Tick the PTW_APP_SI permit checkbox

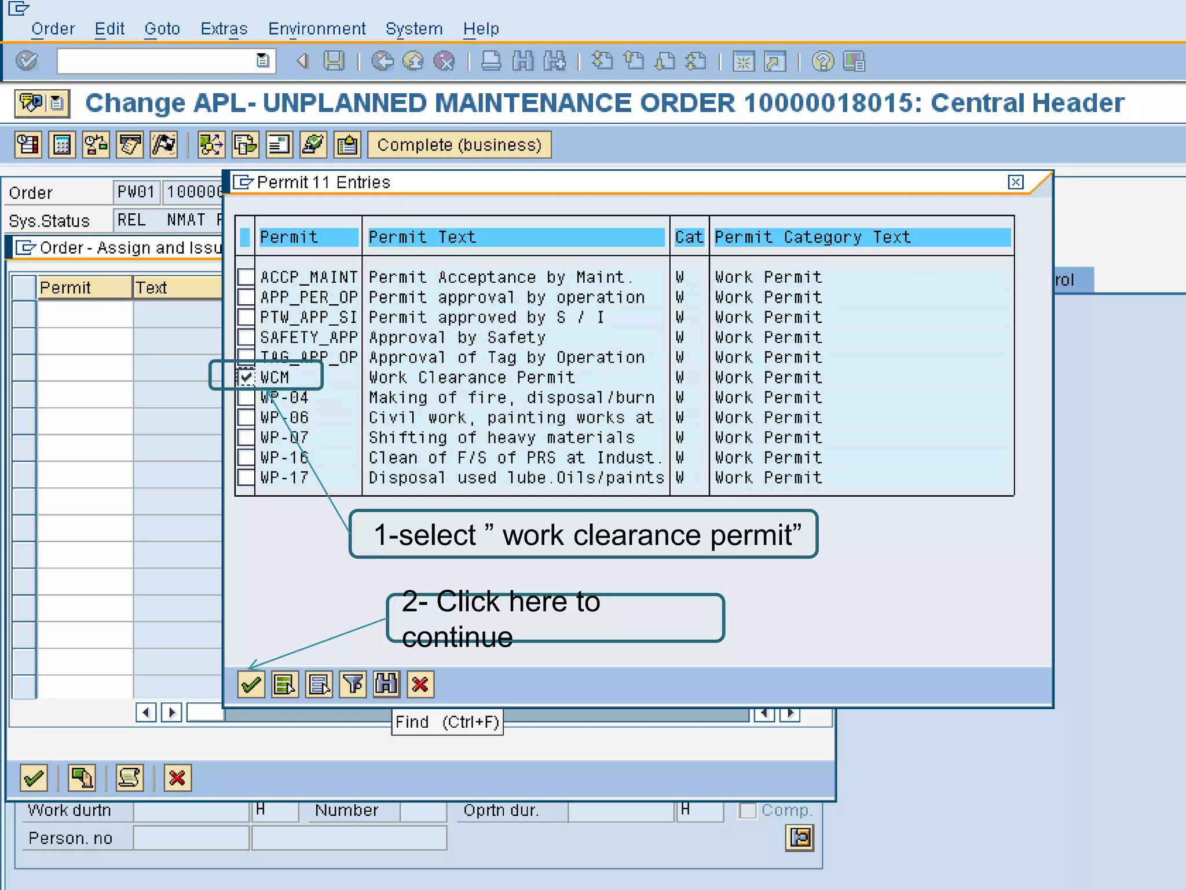point(246,317)
